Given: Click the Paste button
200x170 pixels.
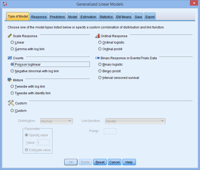Looking at the screenshot, I should click(x=85, y=162).
